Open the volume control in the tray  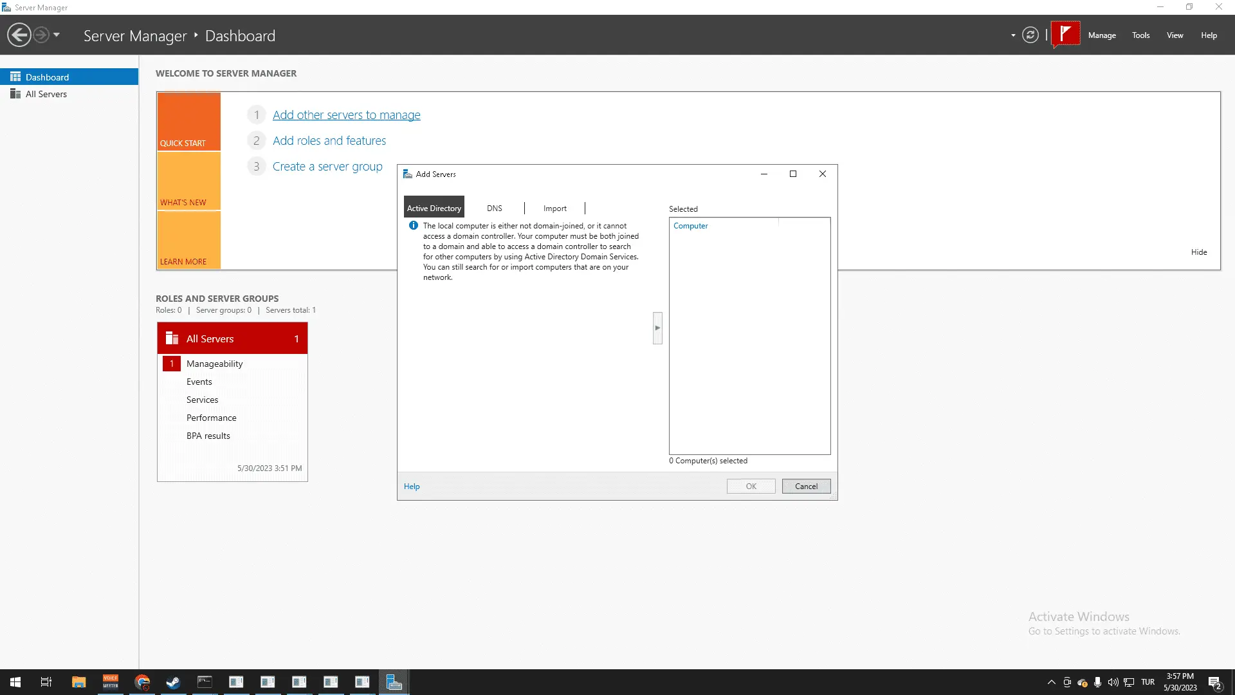tap(1113, 682)
